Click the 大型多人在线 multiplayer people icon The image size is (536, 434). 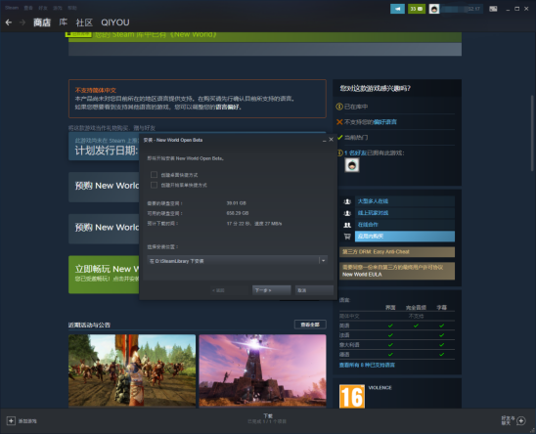347,201
